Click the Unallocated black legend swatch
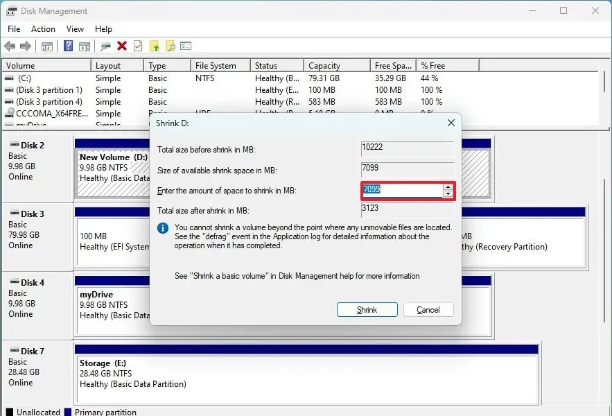The height and width of the screenshot is (416, 612). pos(10,412)
